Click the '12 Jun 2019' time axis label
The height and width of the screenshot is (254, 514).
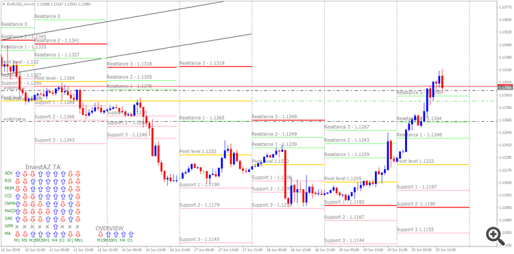click(x=10, y=249)
